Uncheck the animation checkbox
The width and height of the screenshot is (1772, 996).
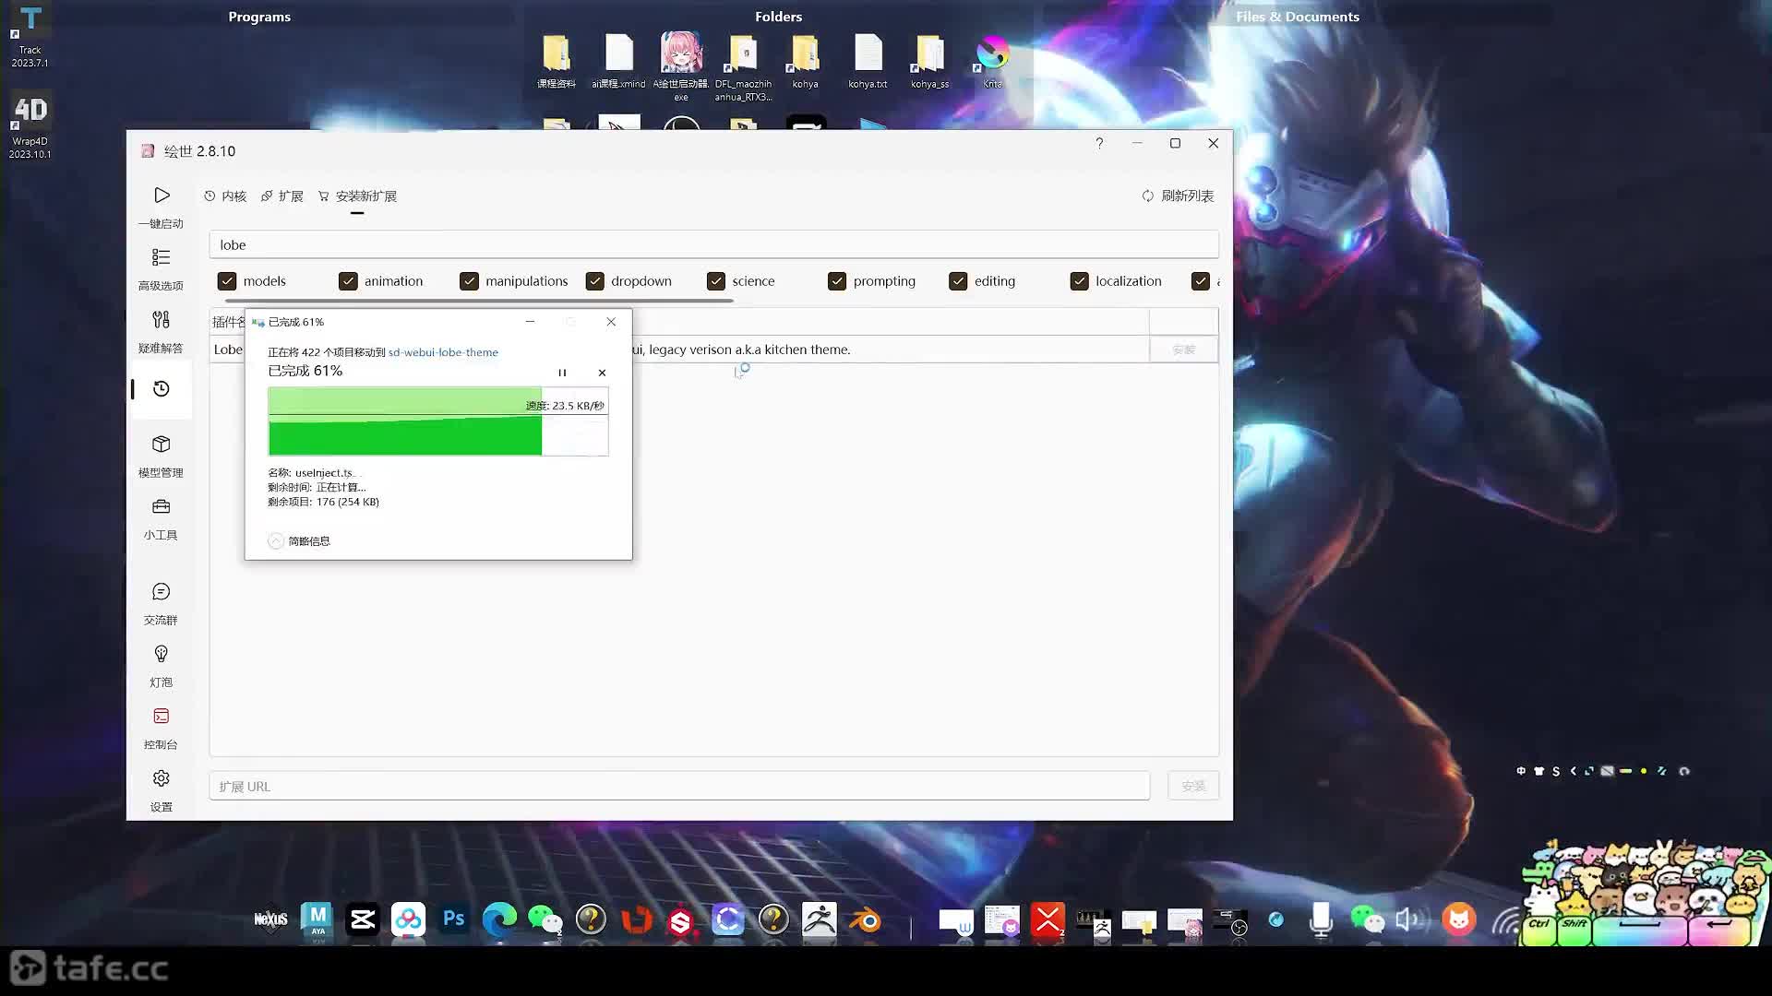coord(348,281)
